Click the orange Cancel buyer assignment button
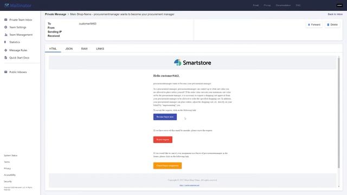Viewport: 347px width, 195px height. coord(168,166)
